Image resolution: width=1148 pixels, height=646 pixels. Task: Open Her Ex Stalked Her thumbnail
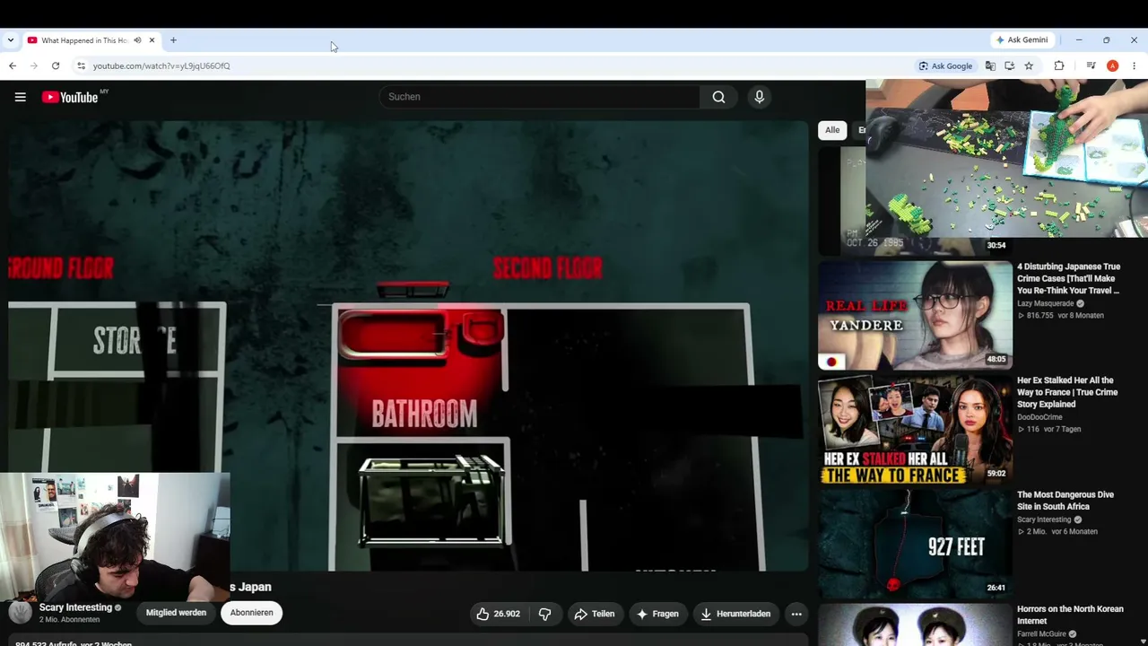click(915, 429)
